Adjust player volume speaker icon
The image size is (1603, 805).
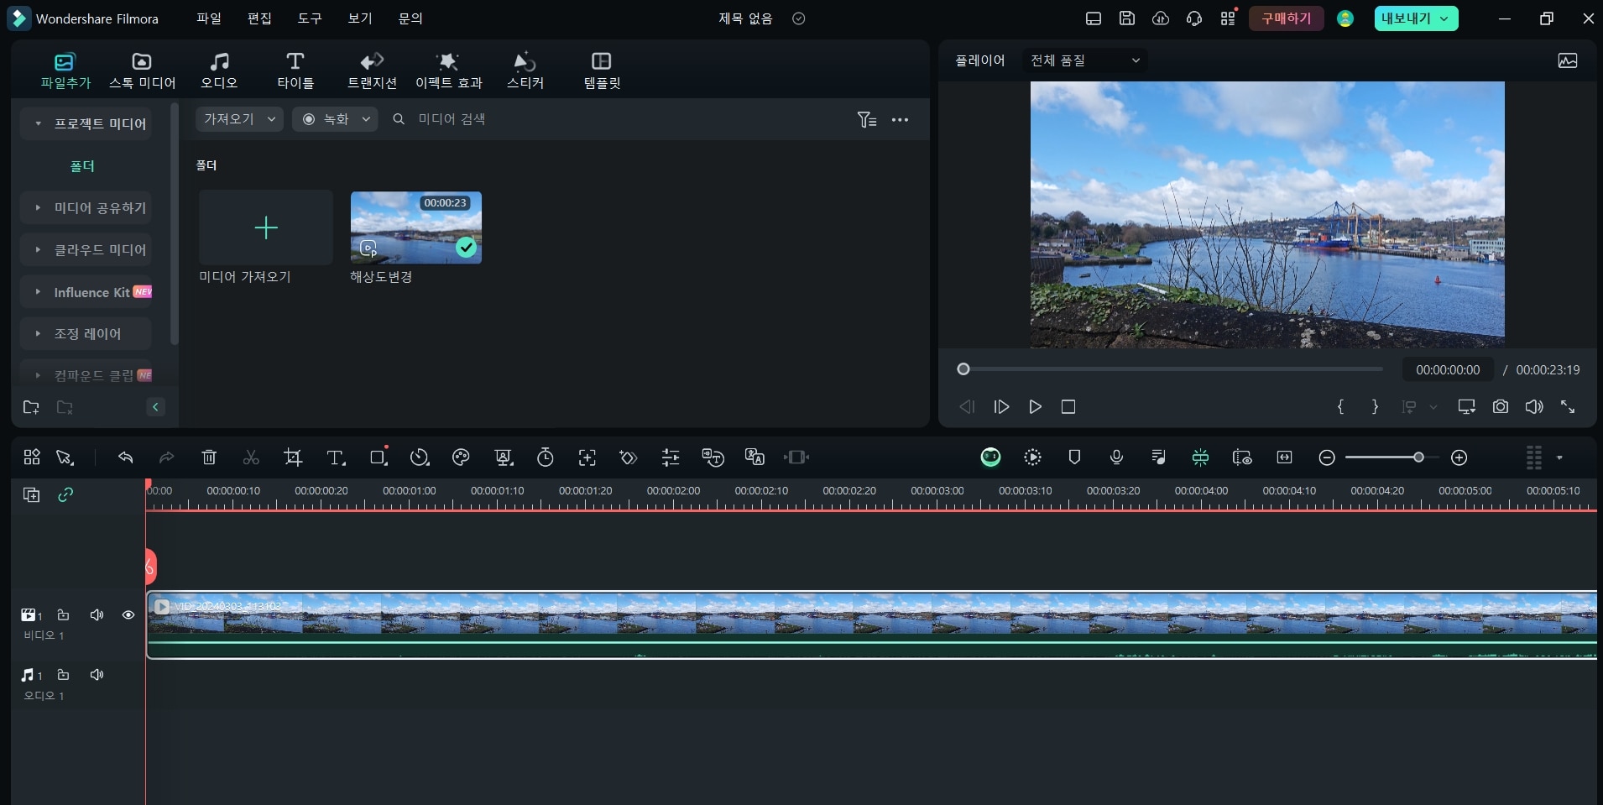tap(1534, 407)
